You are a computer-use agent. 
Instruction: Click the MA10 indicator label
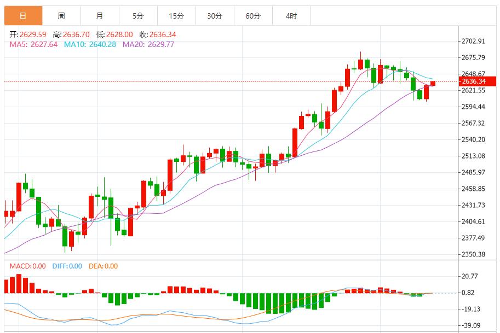(90, 44)
